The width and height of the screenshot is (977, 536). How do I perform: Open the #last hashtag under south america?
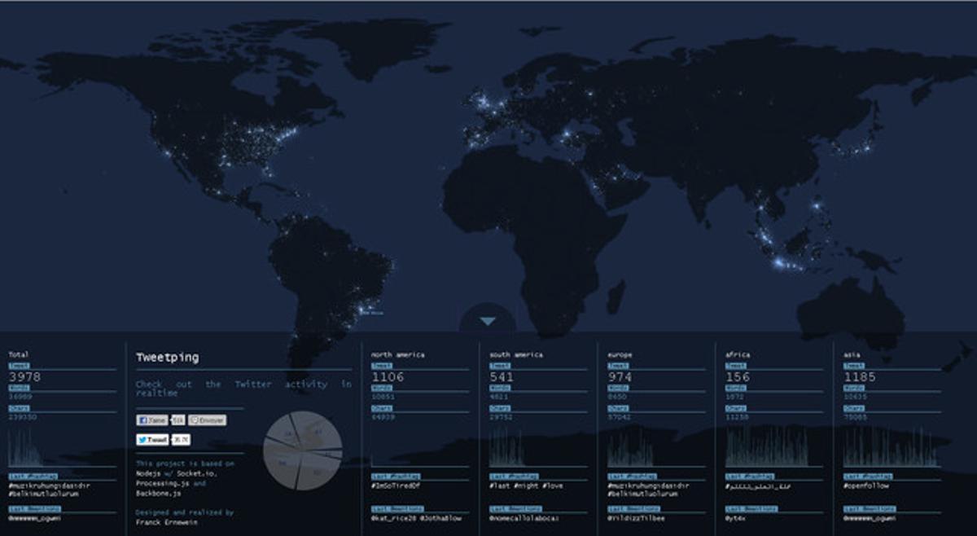pyautogui.click(x=502, y=485)
